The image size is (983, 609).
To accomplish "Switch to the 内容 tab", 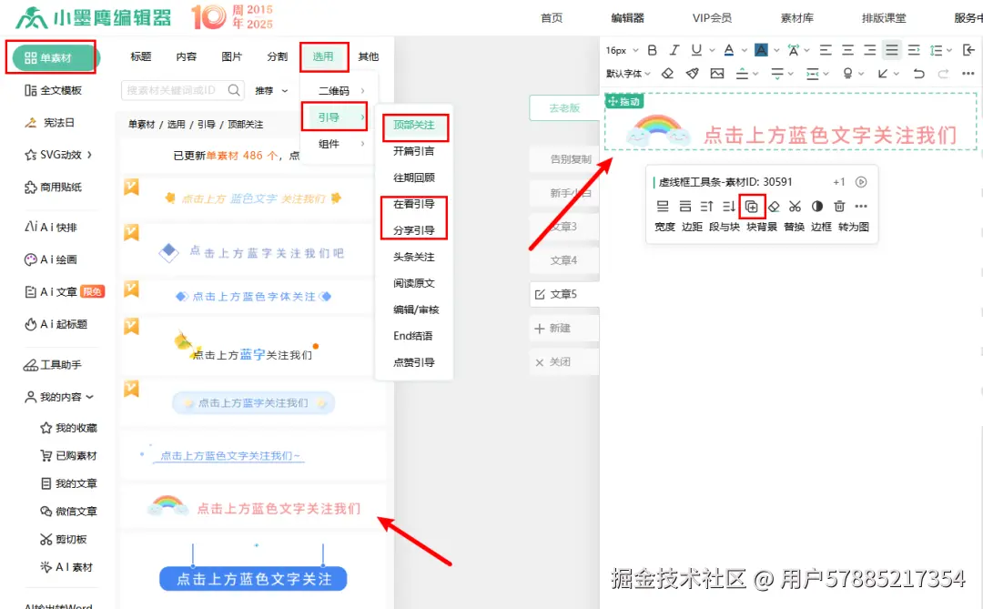I will point(187,56).
